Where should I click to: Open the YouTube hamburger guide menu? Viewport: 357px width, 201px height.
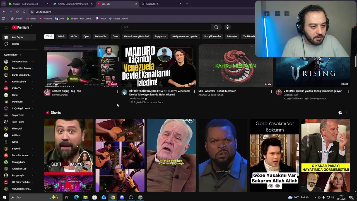6,27
